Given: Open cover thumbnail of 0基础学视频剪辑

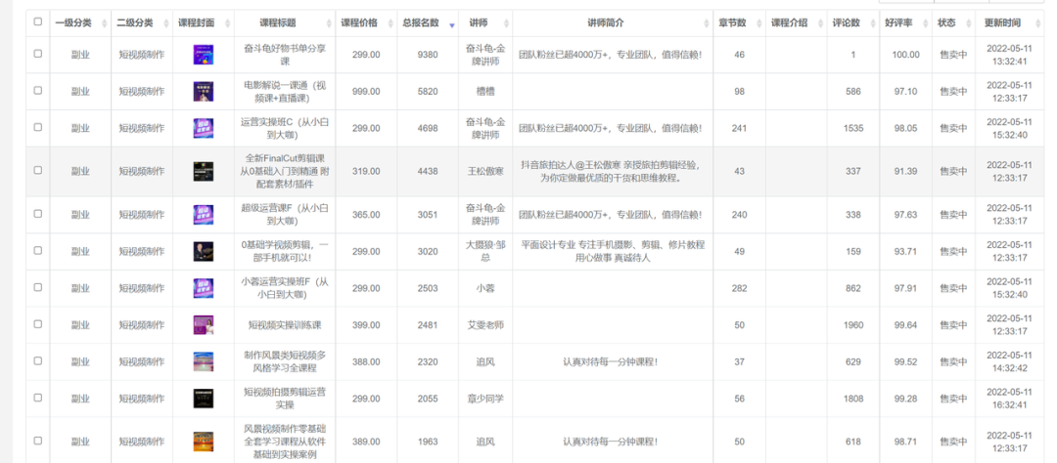Looking at the screenshot, I should pos(203,252).
